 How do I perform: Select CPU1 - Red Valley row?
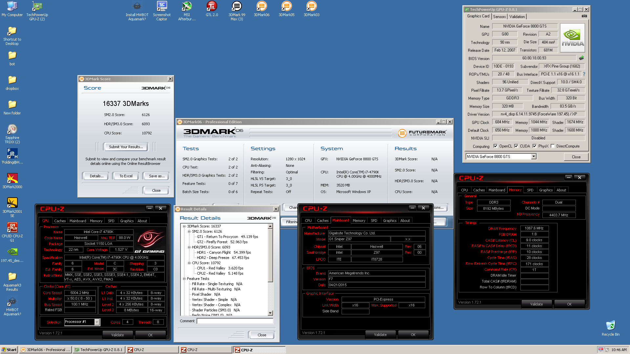[x=220, y=268]
